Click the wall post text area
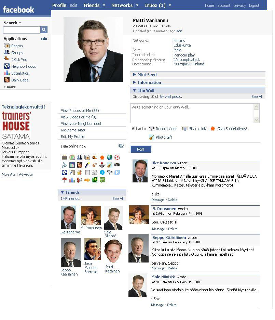 tap(192, 113)
